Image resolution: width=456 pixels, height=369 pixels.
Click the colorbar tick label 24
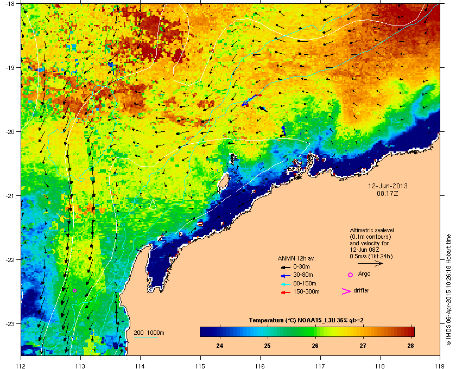tap(219, 346)
